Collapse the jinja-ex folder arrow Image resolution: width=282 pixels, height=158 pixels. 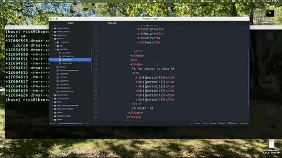(x=53, y=39)
